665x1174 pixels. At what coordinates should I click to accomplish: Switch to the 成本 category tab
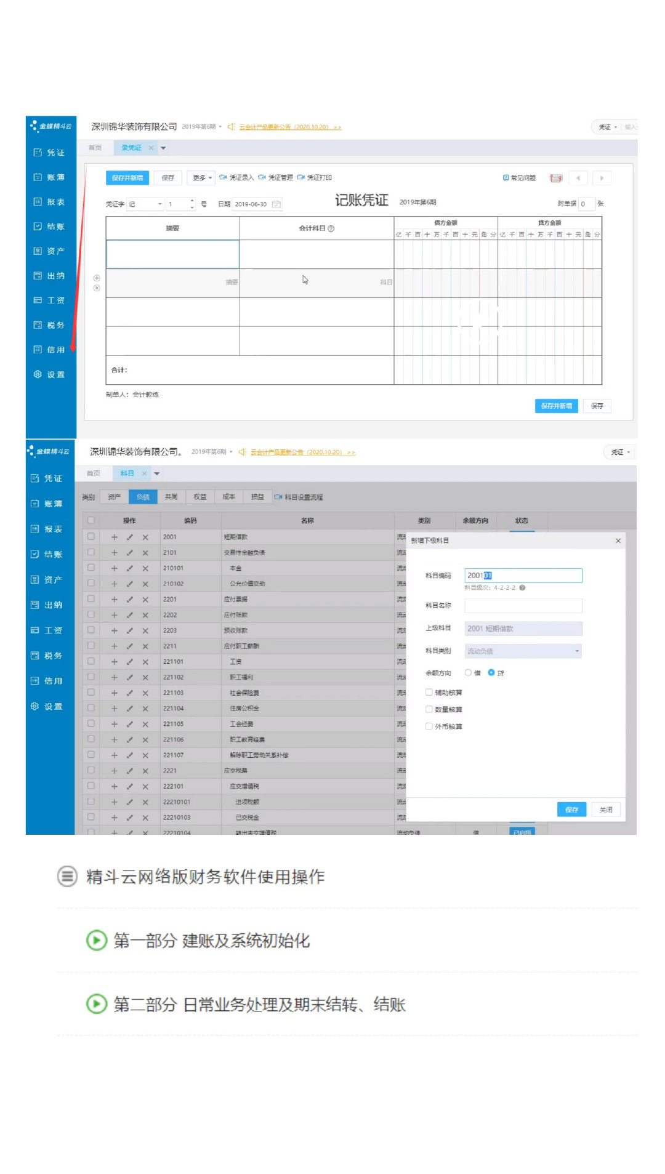tap(229, 497)
